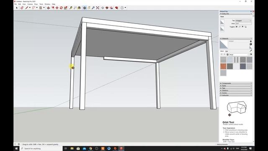Activate the Rotate tool
The height and width of the screenshot is (151, 268).
tap(61, 8)
